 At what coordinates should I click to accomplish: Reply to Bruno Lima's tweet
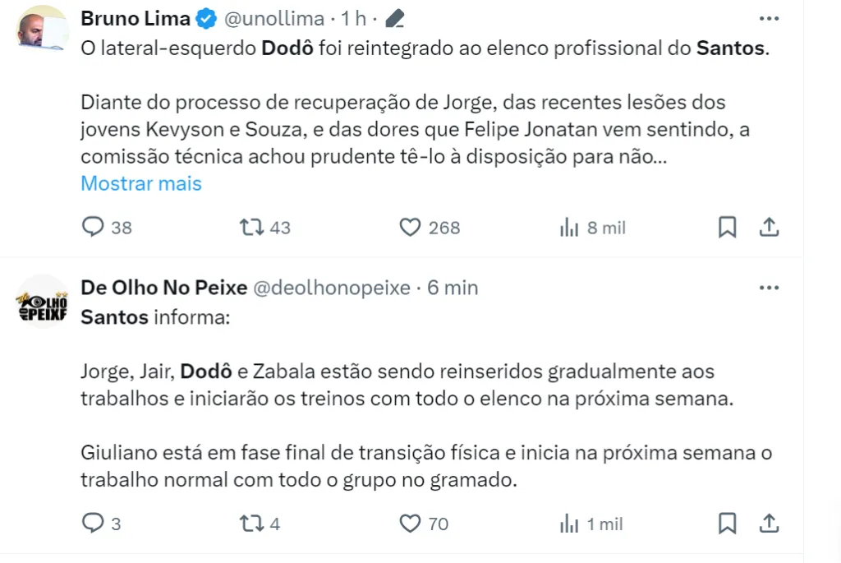pos(93,227)
